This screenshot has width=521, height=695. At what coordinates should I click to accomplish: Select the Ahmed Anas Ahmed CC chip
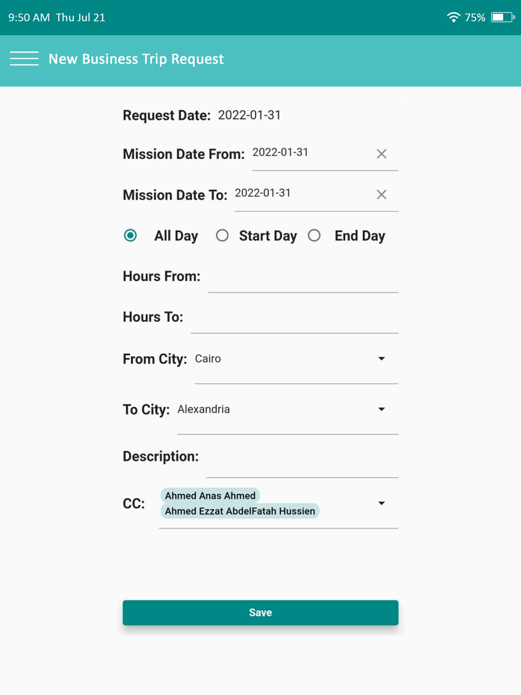tap(210, 495)
